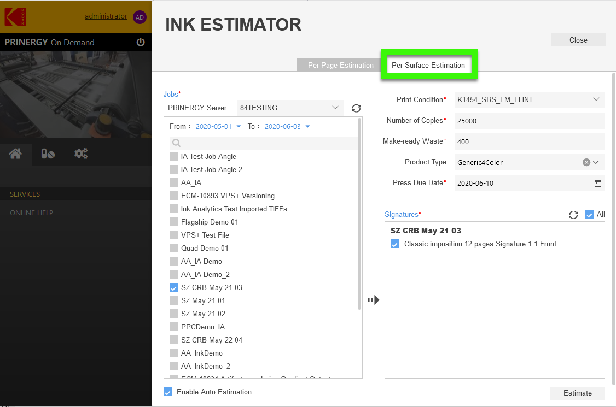Click the power logout icon
This screenshot has height=407, width=616.
(140, 42)
